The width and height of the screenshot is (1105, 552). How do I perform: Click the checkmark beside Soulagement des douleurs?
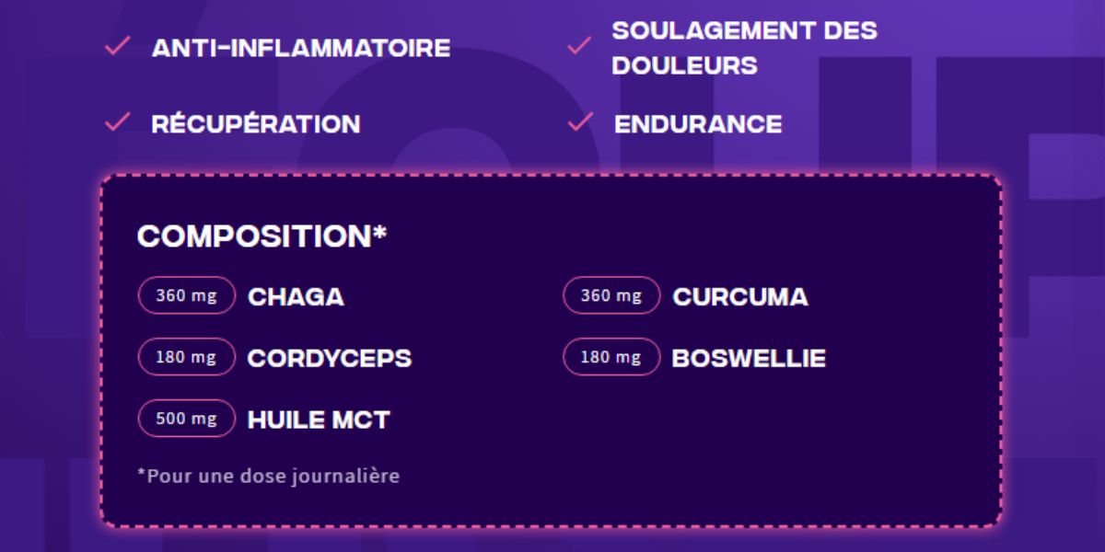[578, 47]
